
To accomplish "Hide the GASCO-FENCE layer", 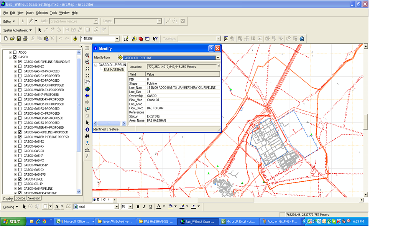I will [x=20, y=179].
